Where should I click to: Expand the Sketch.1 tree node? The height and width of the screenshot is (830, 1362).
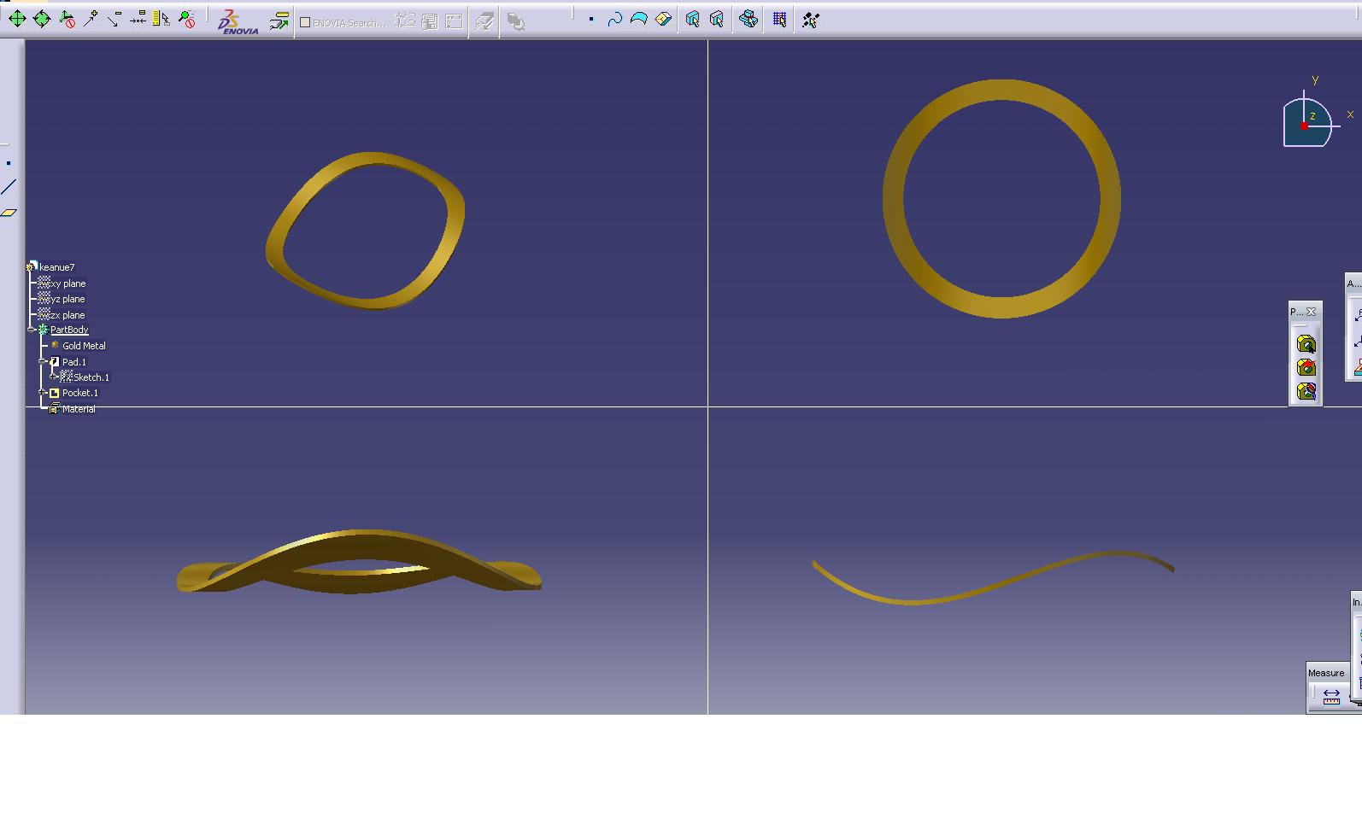54,377
